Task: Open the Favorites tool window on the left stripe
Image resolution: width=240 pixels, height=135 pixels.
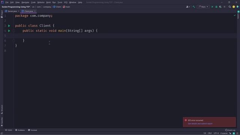Action: pyautogui.click(x=2, y=121)
